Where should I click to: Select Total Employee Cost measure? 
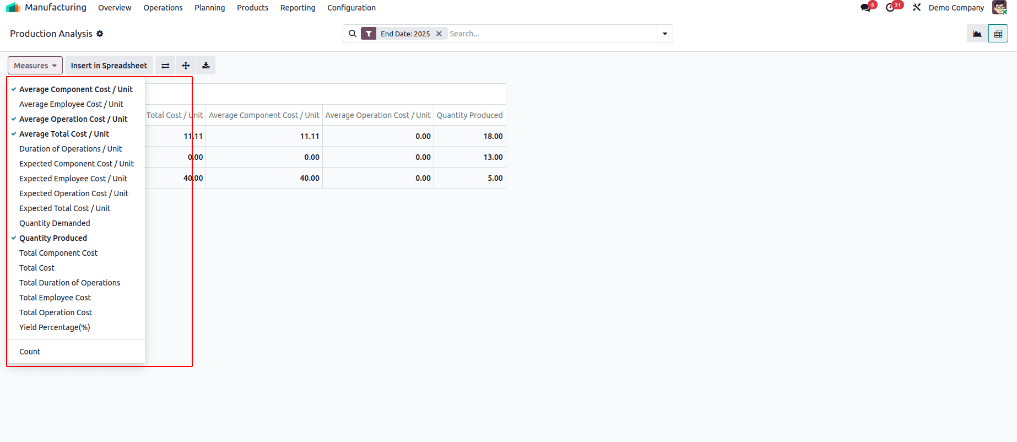[76, 298]
